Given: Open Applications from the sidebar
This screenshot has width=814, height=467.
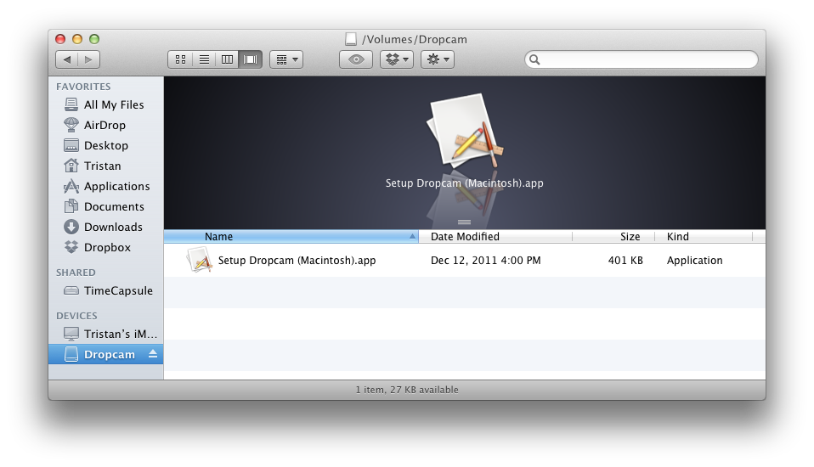Looking at the screenshot, I should point(106,186).
